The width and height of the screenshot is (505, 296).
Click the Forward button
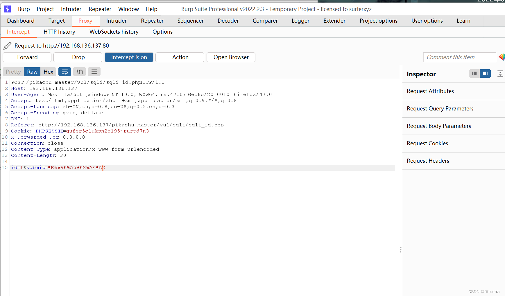pyautogui.click(x=27, y=57)
